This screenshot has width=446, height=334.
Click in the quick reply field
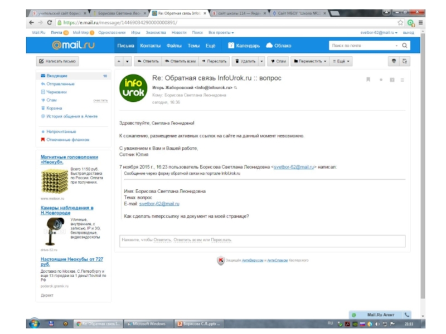(262, 241)
